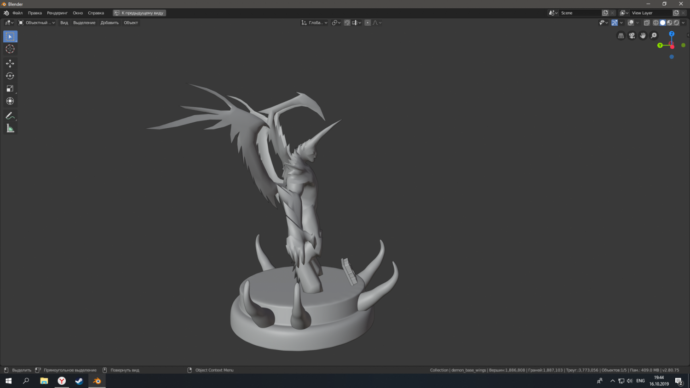This screenshot has width=690, height=388.
Task: Click the hand icon to pan the view
Action: click(643, 35)
